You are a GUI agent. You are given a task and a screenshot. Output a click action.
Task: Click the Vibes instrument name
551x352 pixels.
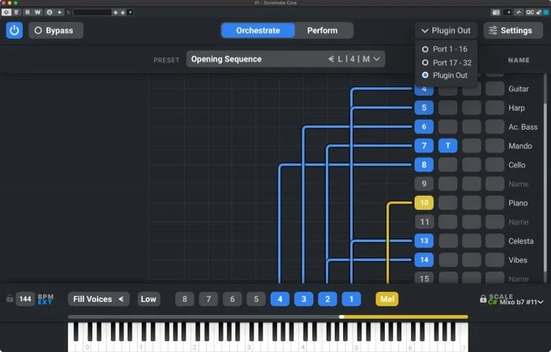518,260
